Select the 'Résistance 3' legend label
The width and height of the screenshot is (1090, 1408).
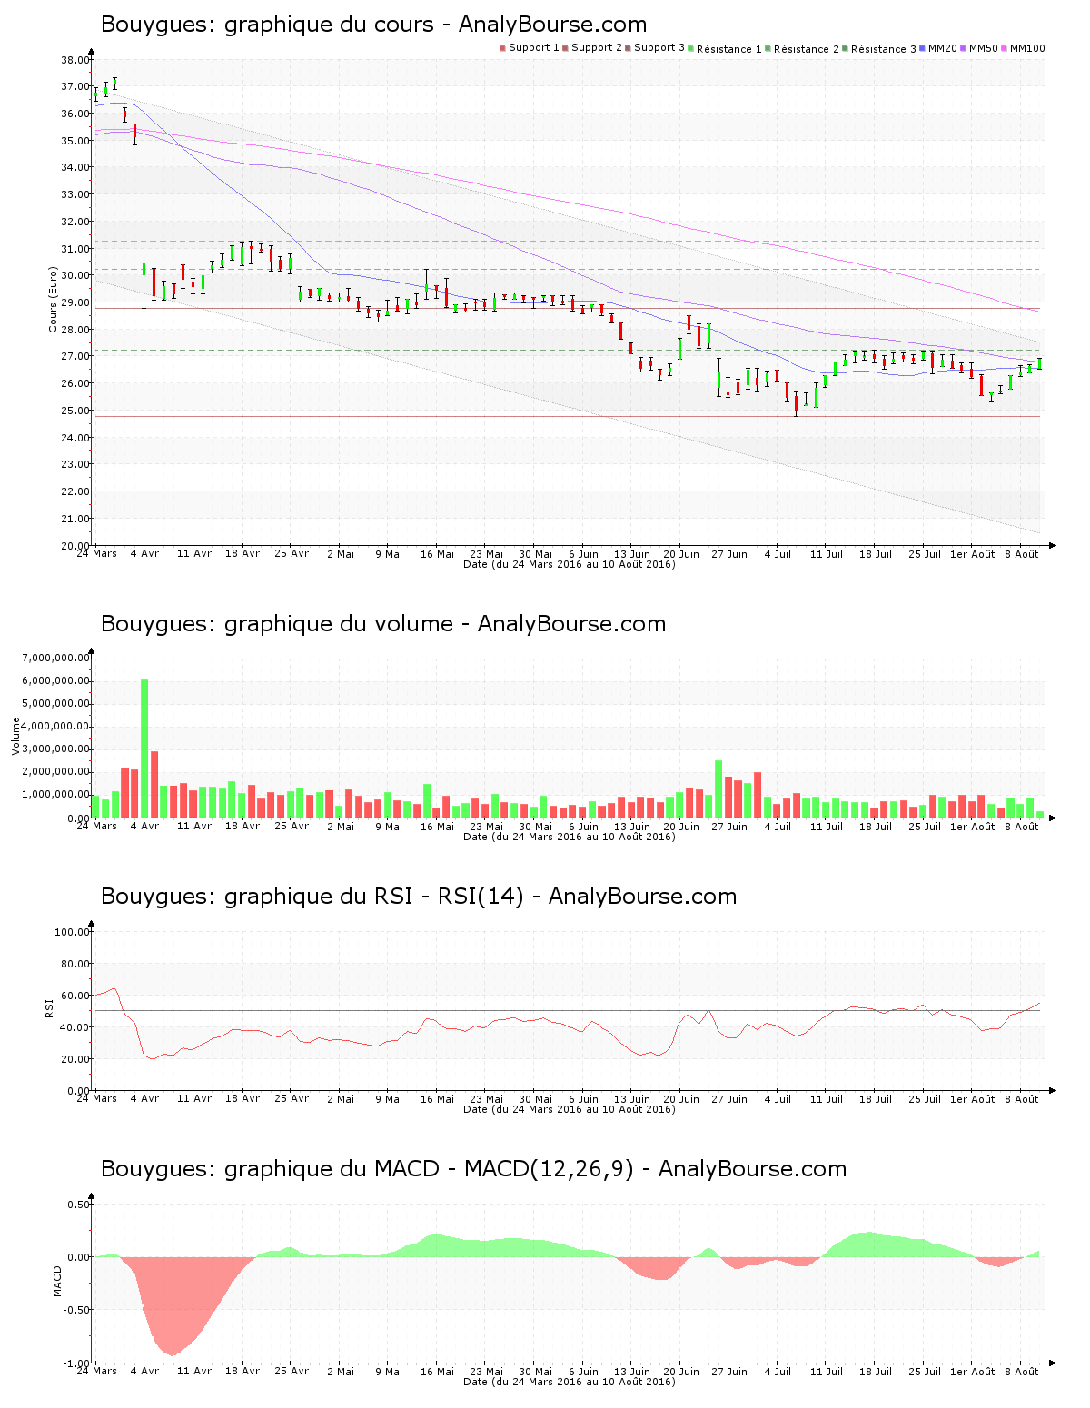pos(884,49)
